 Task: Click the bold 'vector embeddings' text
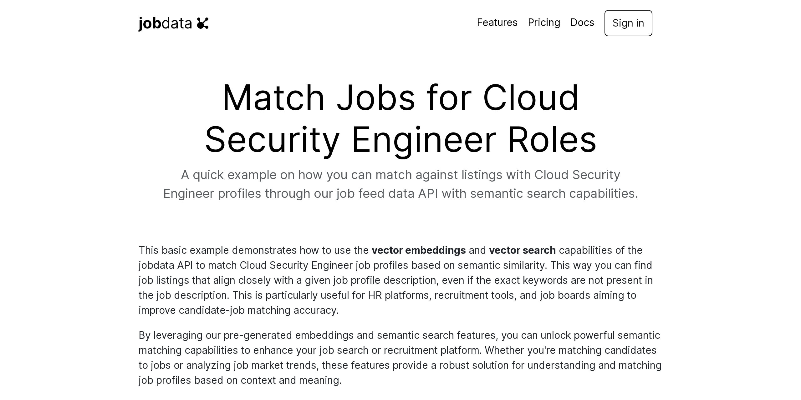418,250
